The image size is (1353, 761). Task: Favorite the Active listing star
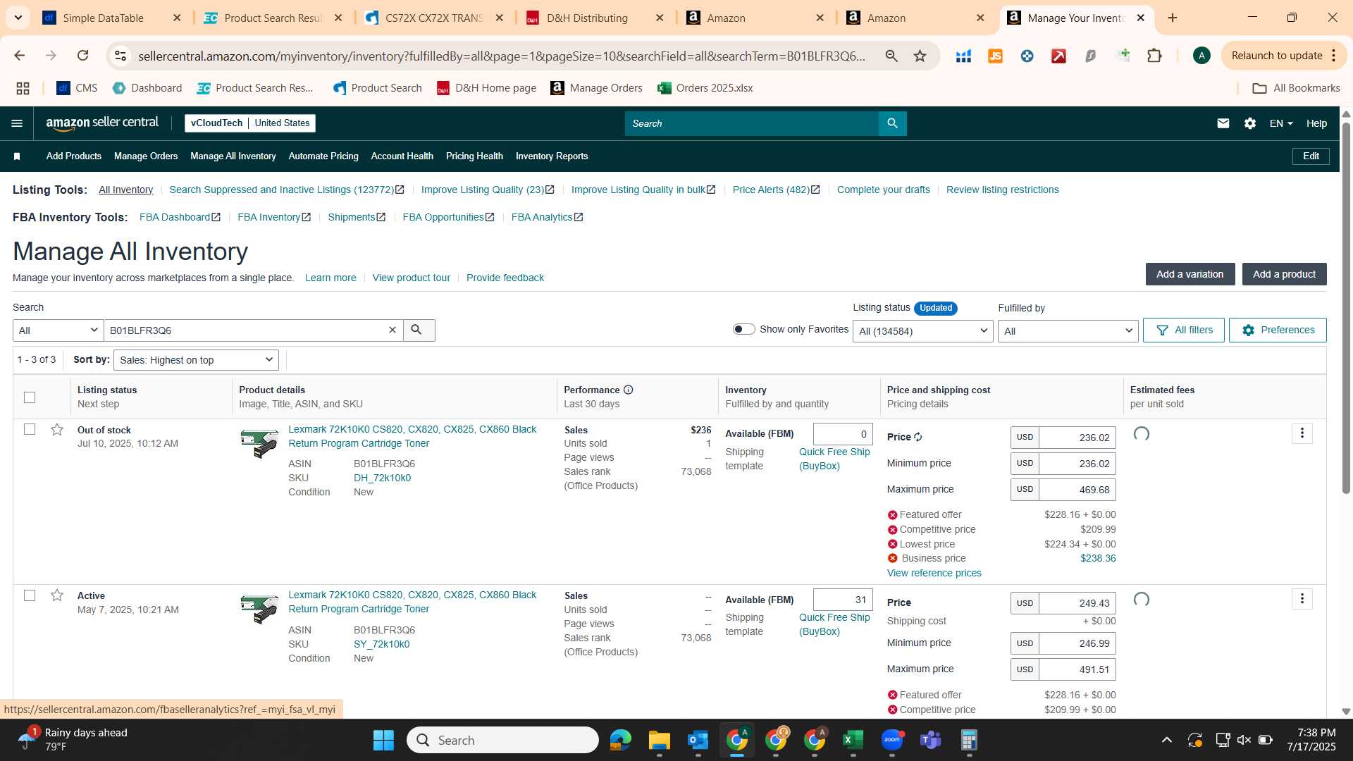tap(57, 595)
